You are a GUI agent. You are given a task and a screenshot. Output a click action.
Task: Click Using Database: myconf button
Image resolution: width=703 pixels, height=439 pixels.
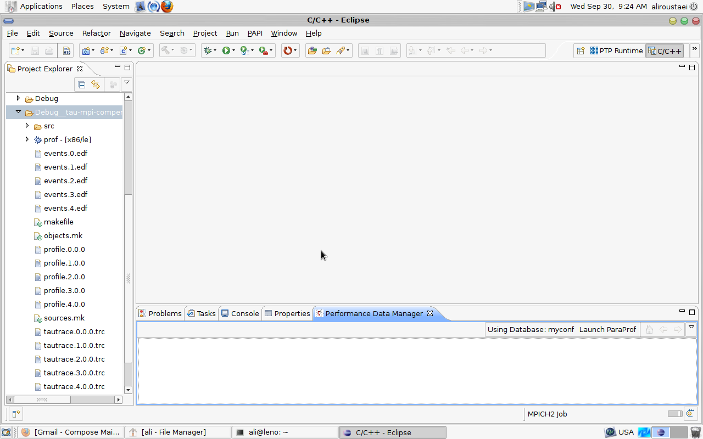click(531, 329)
